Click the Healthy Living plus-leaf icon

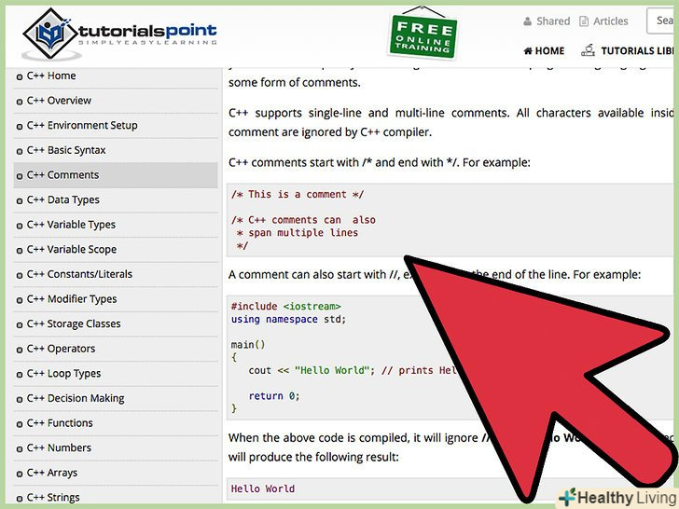point(567,497)
